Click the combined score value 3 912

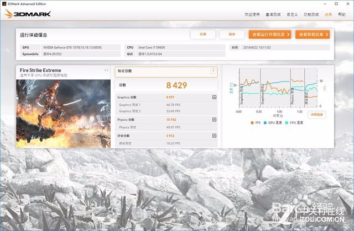[x=170, y=136]
